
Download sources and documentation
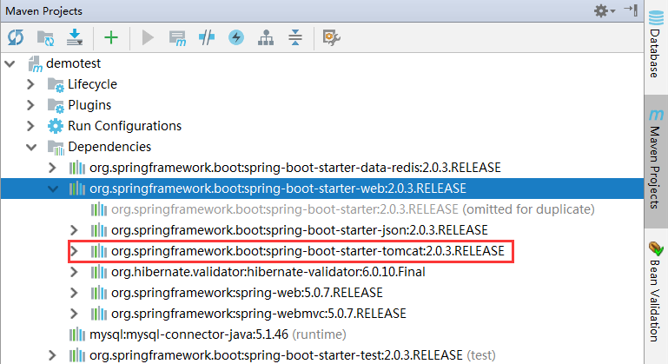tap(75, 37)
